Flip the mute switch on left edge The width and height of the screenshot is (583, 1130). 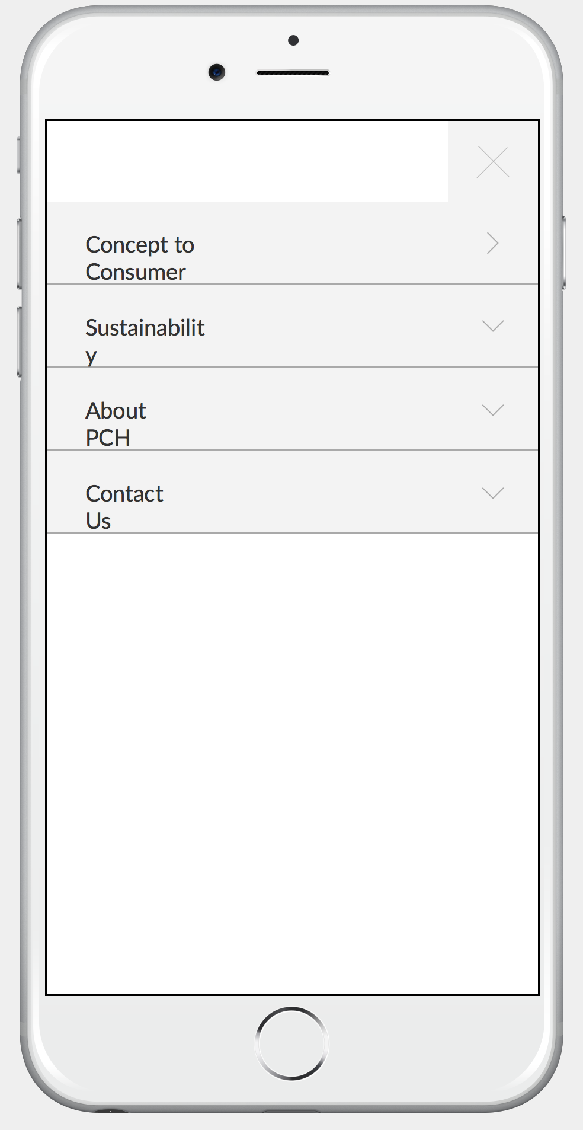click(x=19, y=155)
